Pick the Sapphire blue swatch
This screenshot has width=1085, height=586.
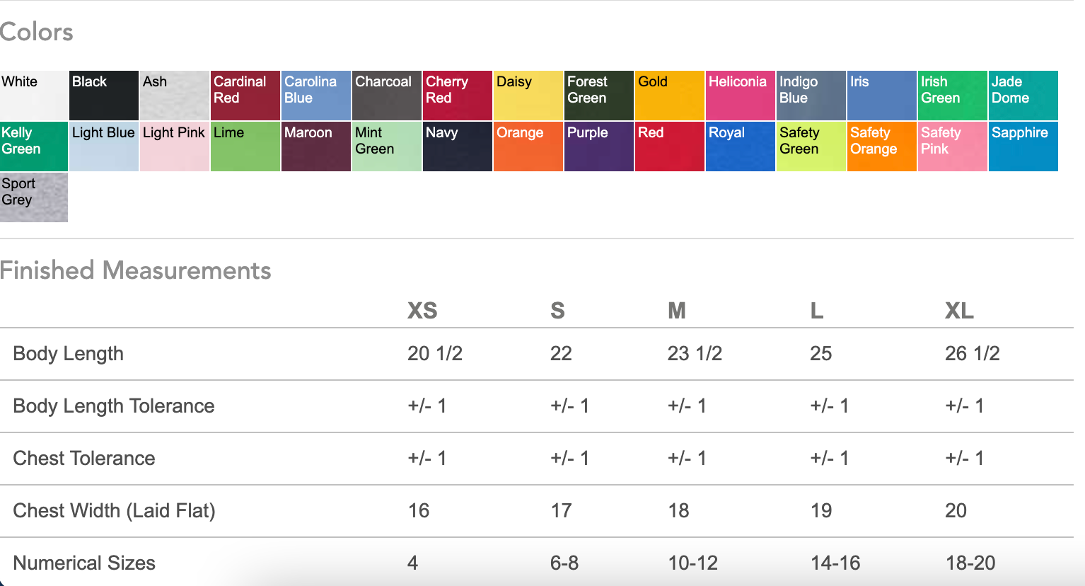point(1023,146)
